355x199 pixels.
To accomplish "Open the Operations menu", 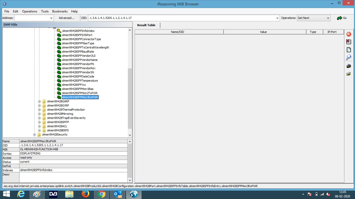I will pos(30,11).
